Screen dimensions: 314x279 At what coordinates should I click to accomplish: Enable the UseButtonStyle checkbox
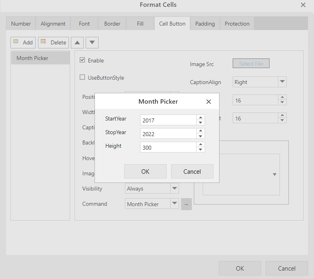pos(83,78)
